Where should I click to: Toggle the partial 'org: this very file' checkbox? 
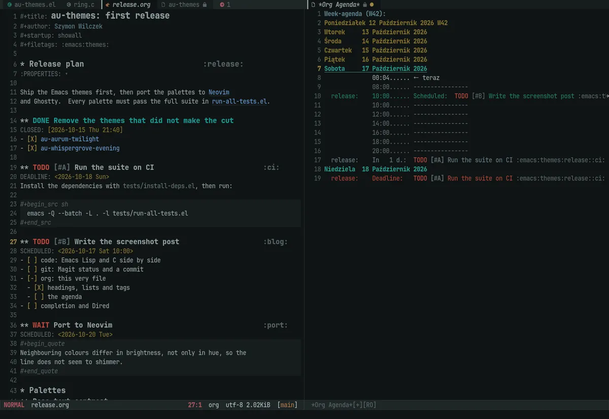[32, 278]
